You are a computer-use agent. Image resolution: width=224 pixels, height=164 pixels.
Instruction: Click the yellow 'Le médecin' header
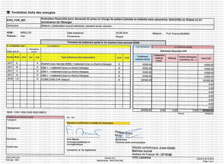click(53, 46)
